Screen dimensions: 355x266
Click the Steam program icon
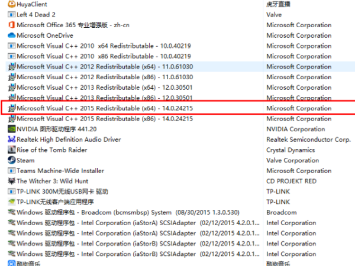12,160
